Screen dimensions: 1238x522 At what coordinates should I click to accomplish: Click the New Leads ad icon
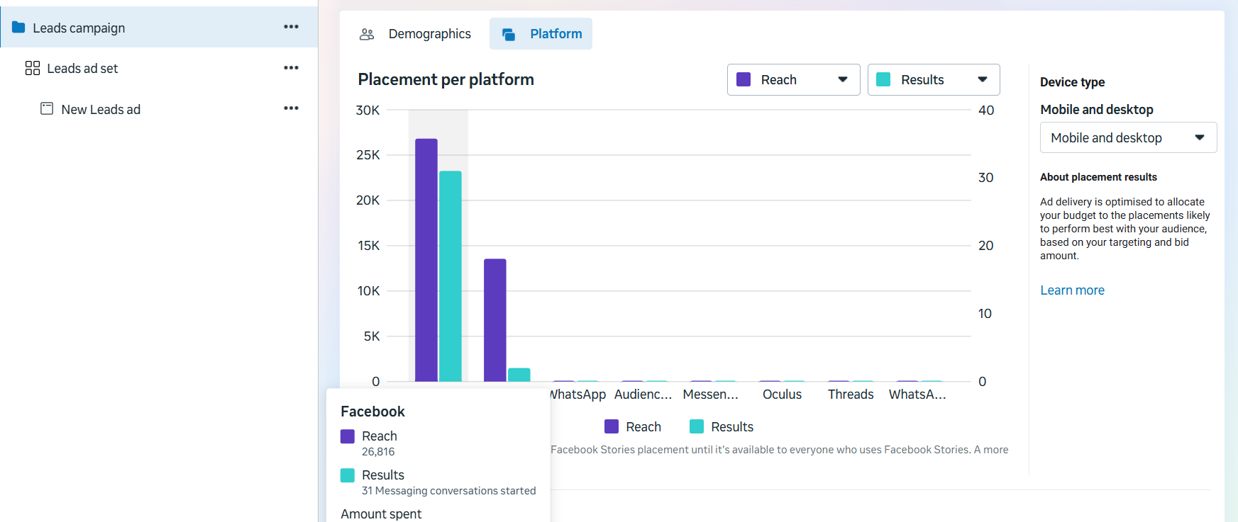[x=47, y=109]
